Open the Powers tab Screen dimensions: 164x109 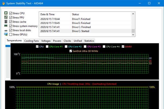(57, 41)
